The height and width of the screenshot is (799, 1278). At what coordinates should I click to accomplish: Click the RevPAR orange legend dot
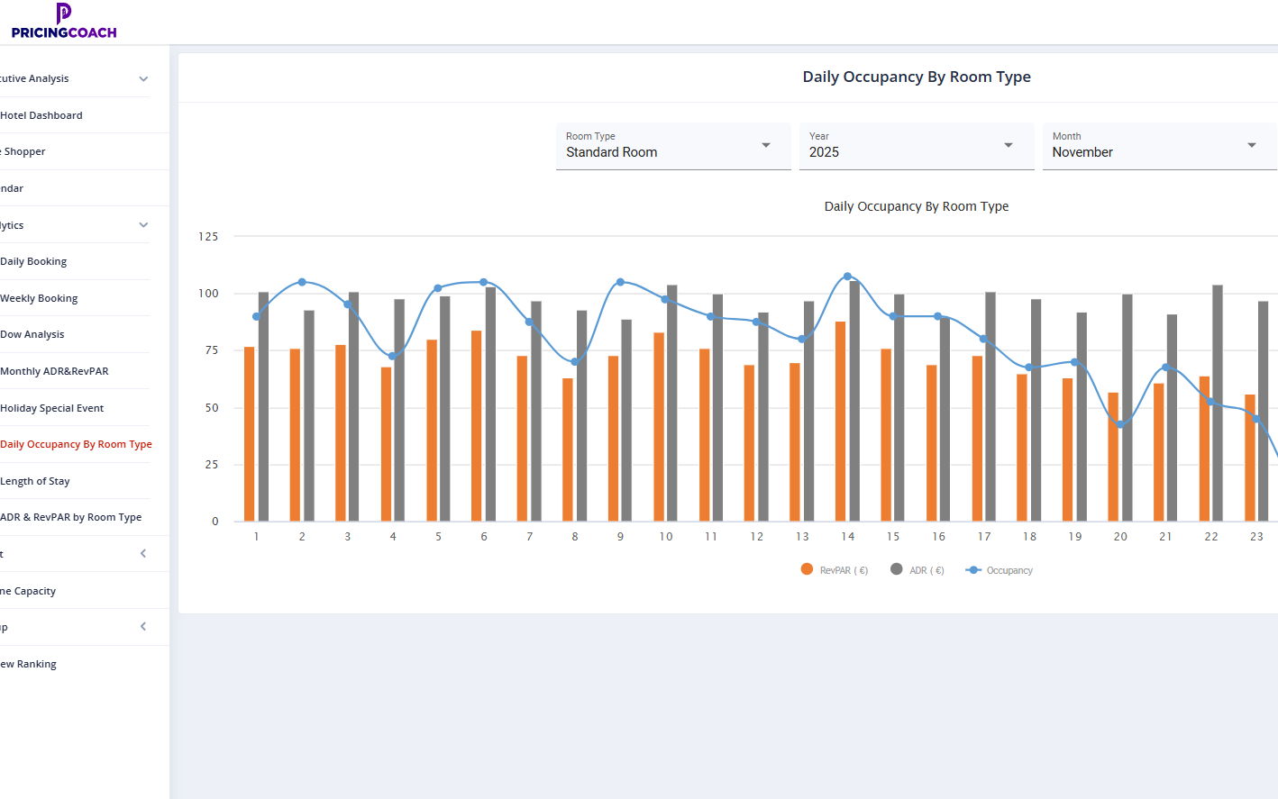point(807,569)
